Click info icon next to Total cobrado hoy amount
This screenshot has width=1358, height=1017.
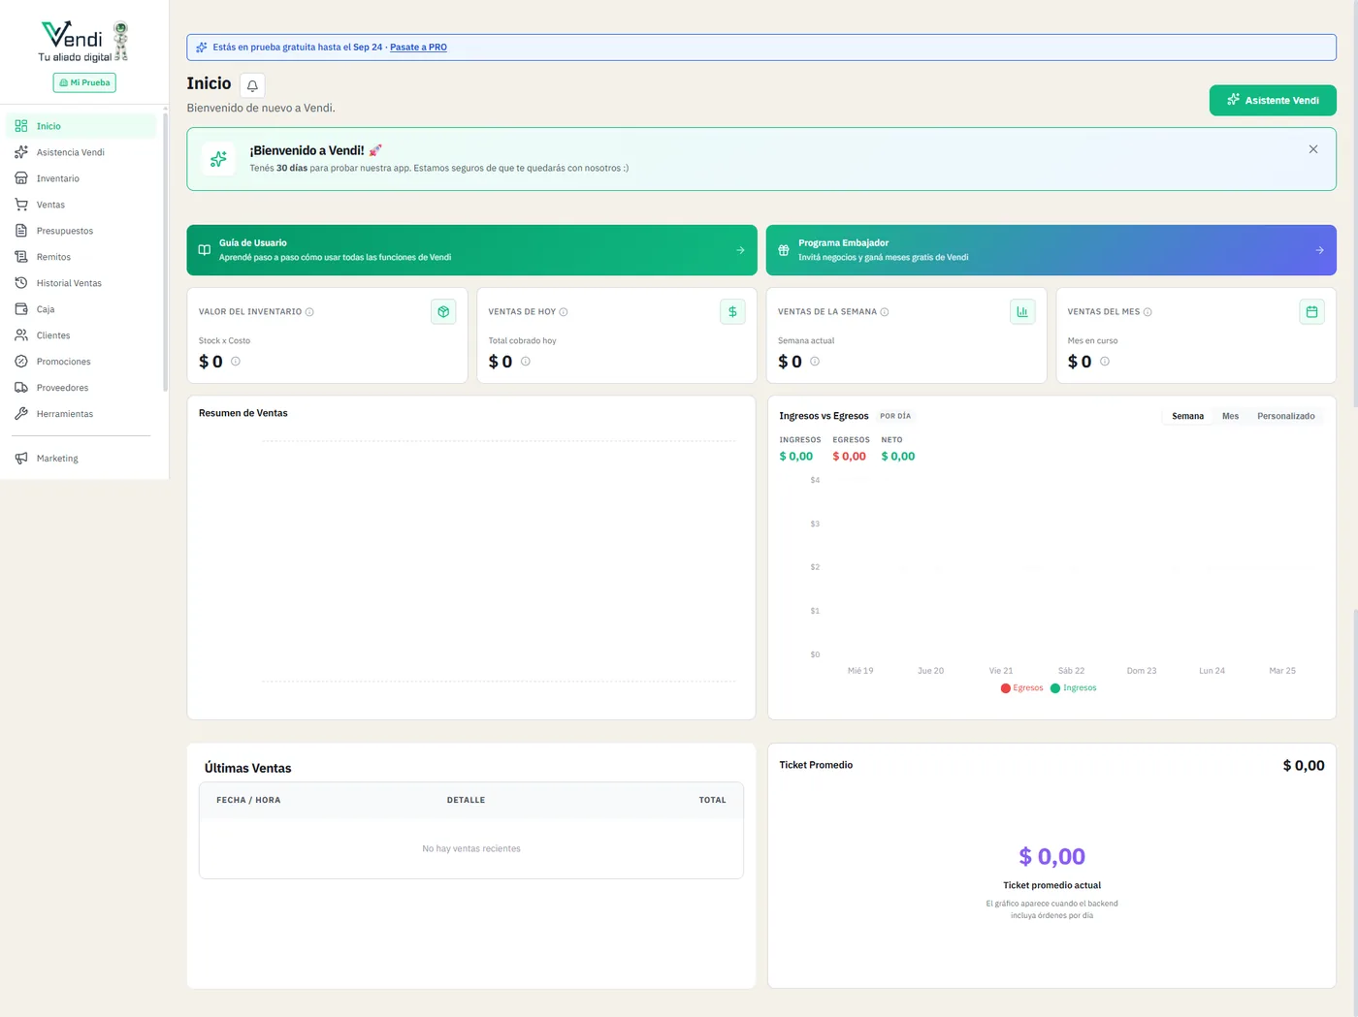coord(526,362)
